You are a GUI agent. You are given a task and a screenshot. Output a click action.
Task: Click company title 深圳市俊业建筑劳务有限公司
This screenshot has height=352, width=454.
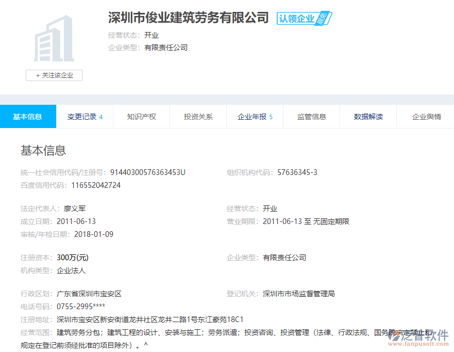point(189,18)
